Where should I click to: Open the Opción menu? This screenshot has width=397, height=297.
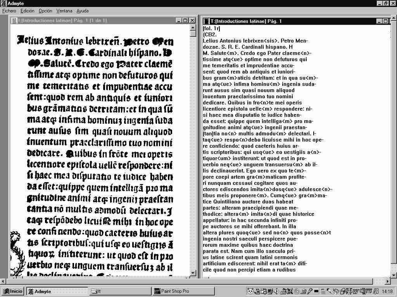(45, 11)
